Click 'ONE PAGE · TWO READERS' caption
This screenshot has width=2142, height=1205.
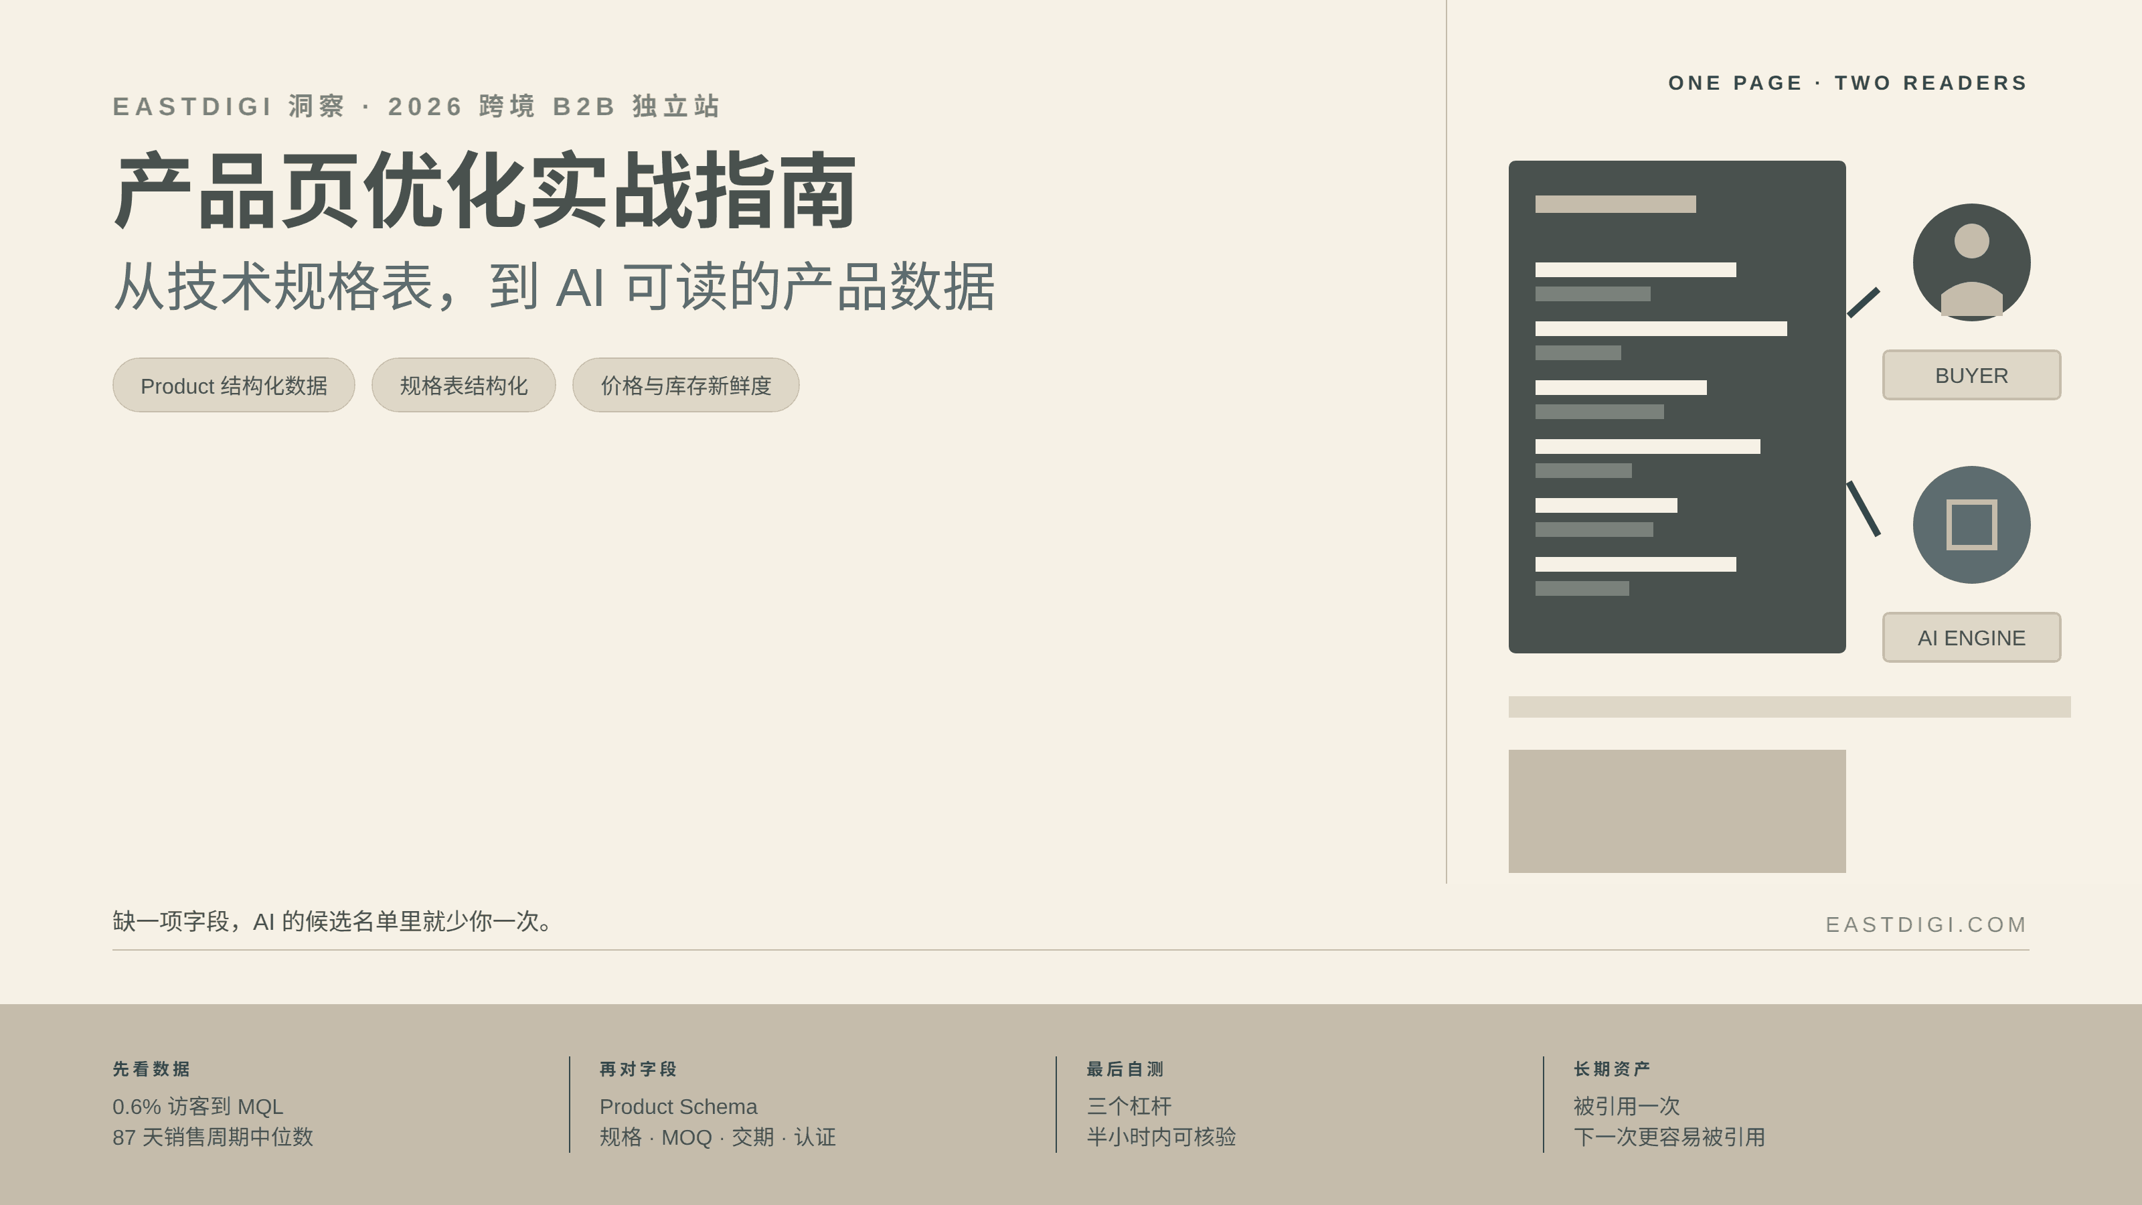pos(1847,83)
